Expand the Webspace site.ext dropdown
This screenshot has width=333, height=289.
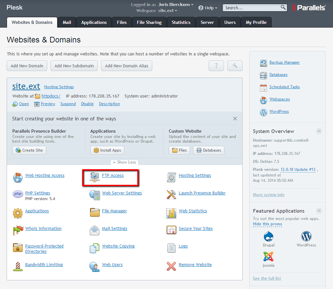(x=167, y=11)
